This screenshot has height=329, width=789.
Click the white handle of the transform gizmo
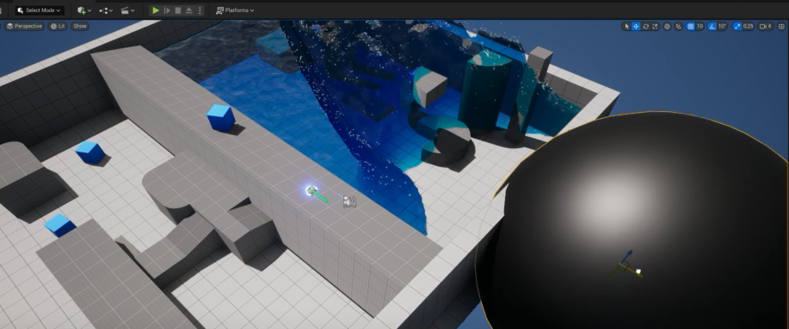click(638, 271)
